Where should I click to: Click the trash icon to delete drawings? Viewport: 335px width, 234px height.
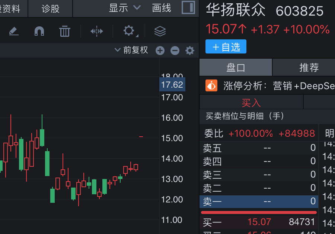65,31
